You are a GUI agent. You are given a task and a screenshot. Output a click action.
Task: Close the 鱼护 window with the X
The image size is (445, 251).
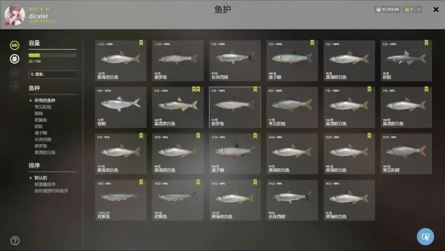point(436,9)
